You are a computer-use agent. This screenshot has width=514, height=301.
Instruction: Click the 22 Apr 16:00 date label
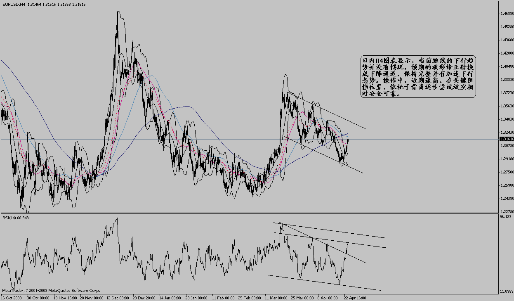click(355, 297)
